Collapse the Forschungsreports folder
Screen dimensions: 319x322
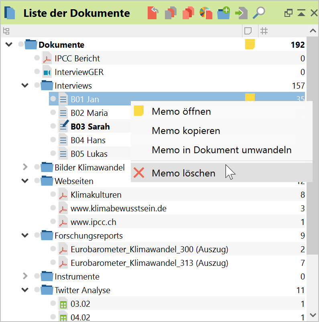point(25,235)
